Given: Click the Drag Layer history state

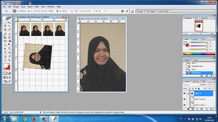Looking at the screenshot, I should point(200,73).
